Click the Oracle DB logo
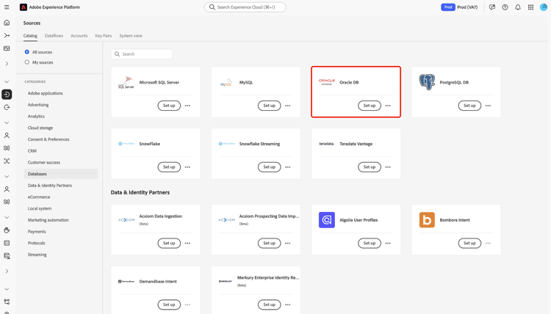Viewport: 551px width, 314px height. tap(327, 82)
